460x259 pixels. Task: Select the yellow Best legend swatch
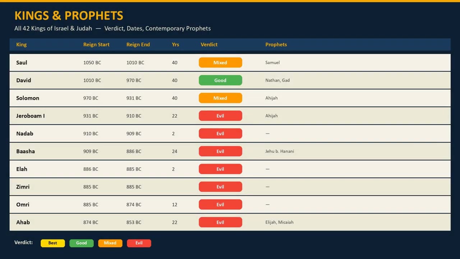(53, 243)
